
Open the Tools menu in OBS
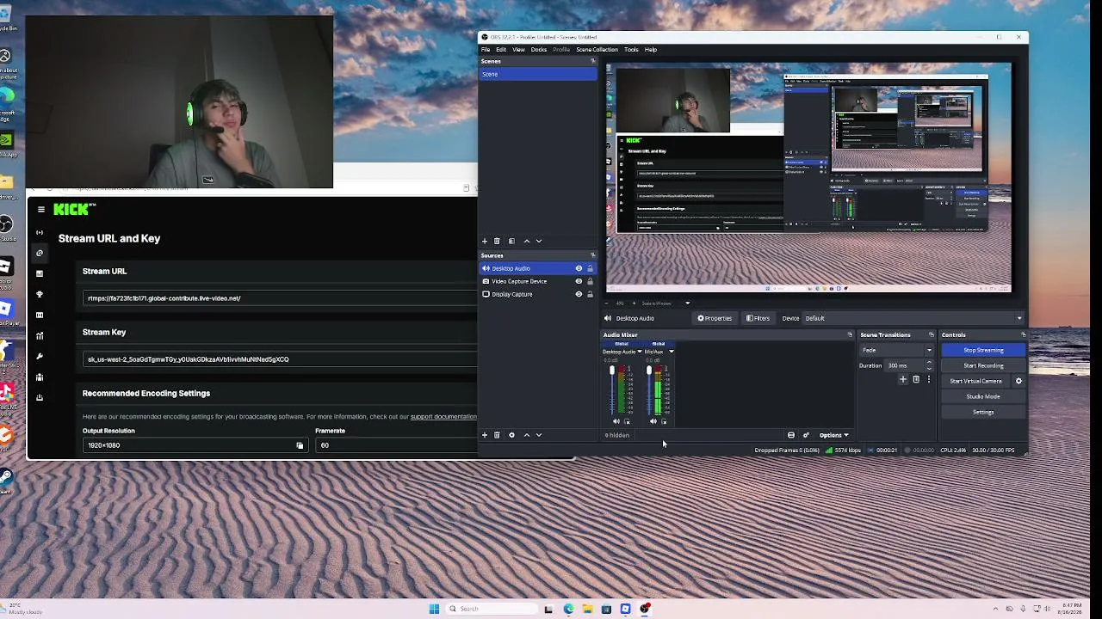(631, 49)
